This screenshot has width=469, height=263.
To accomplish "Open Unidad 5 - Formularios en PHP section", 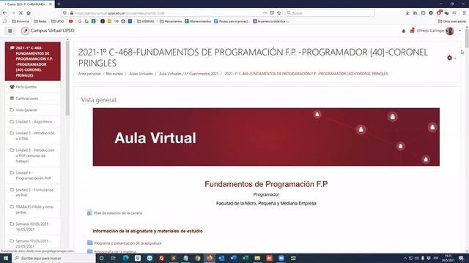I will point(32,192).
